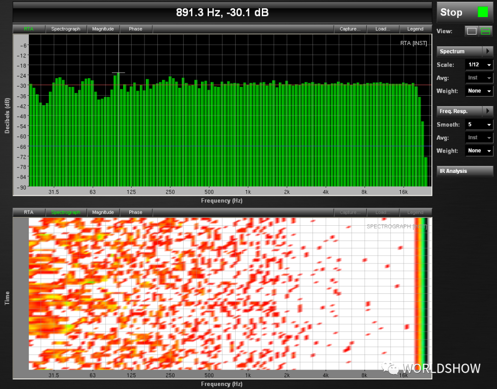Open the Spectrum Avg Inst dropdown
This screenshot has width=497, height=389.
click(479, 78)
